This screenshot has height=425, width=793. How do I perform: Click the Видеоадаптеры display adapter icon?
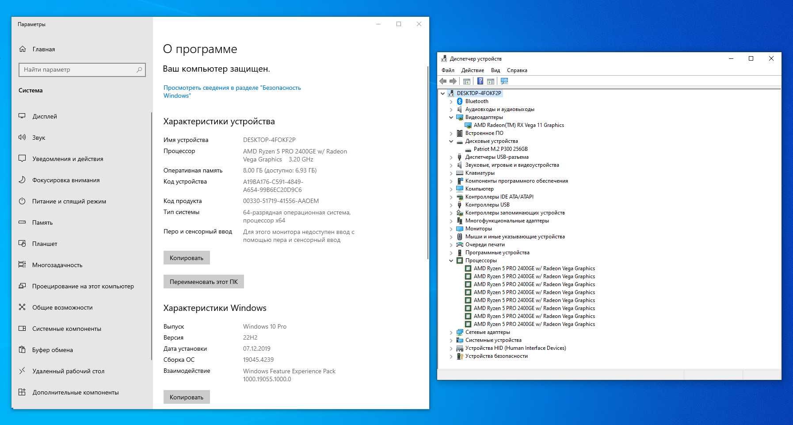[x=460, y=117]
